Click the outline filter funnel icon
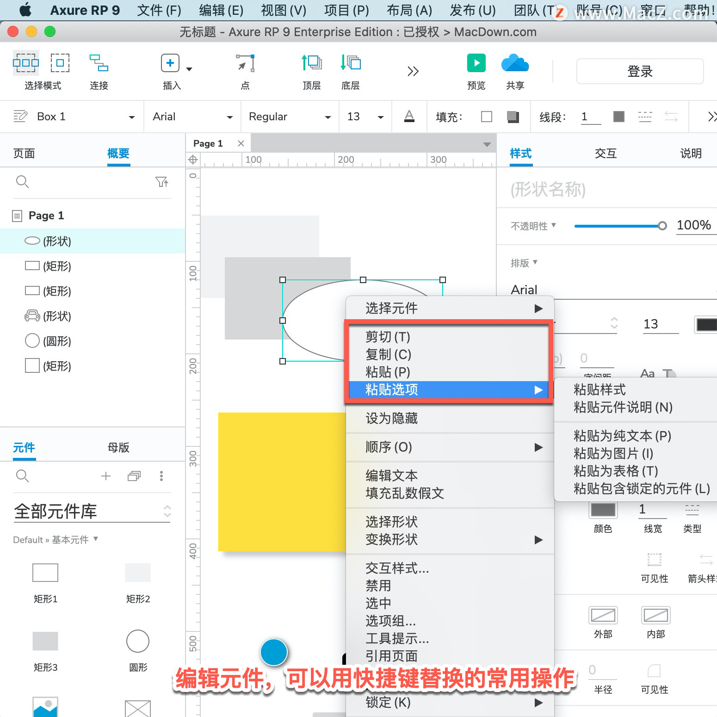 point(161,182)
